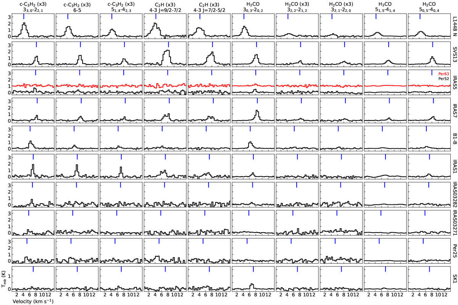Image resolution: width=458 pixels, height=305 pixels.
Task: Click the blue velocity marker in top-left L1448 N panel
Action: [x=24, y=17]
